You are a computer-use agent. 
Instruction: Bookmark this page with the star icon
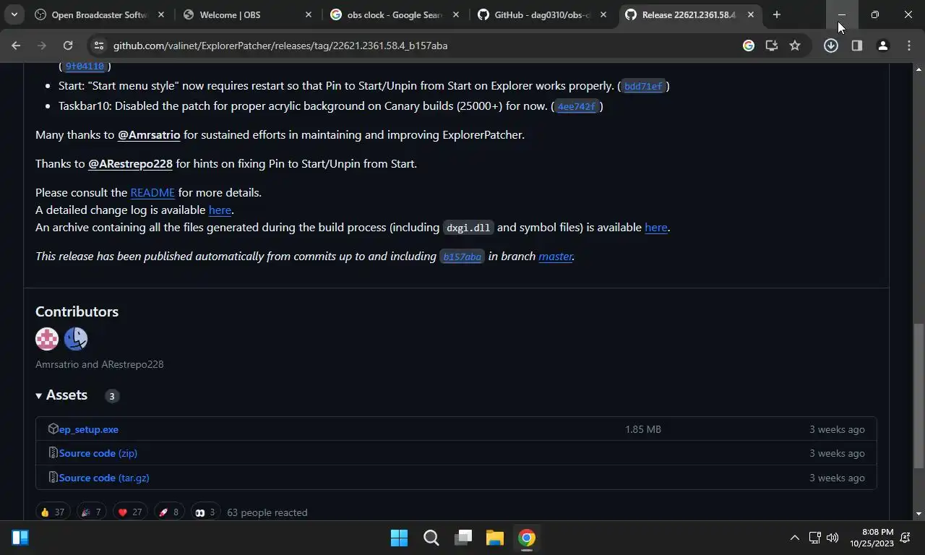[795, 46]
